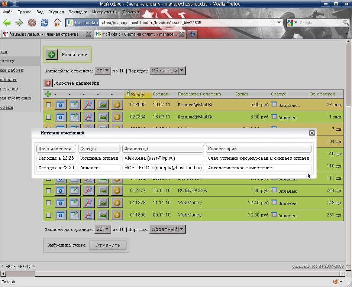The image size is (352, 287).
Task: Click picture icon for invoice 022835
Action: (x=103, y=105)
